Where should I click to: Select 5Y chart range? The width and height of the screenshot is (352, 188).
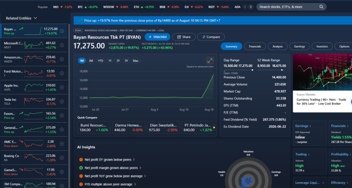126,61
